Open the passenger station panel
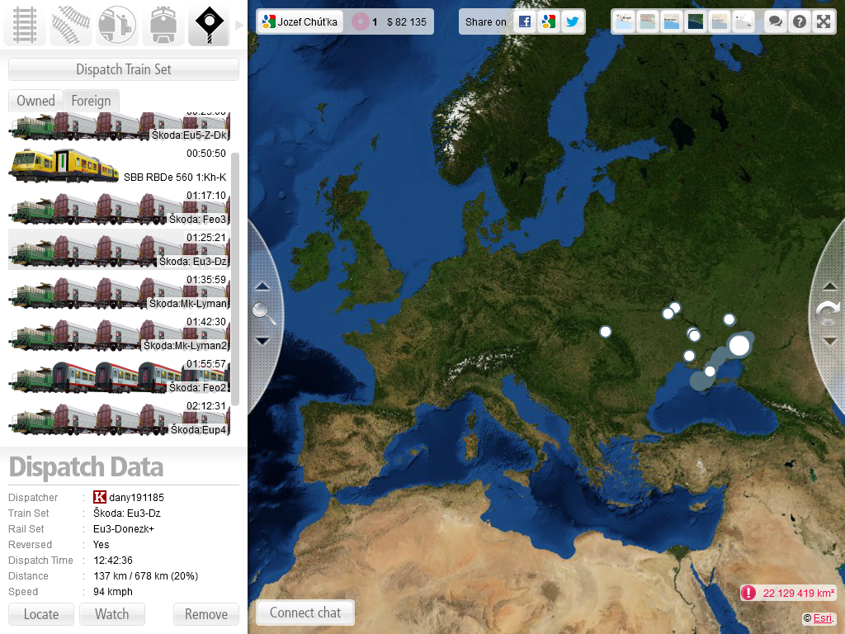Viewport: 845px width, 634px height. [117, 25]
